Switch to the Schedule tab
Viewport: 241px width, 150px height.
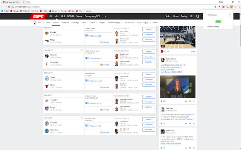point(65,22)
